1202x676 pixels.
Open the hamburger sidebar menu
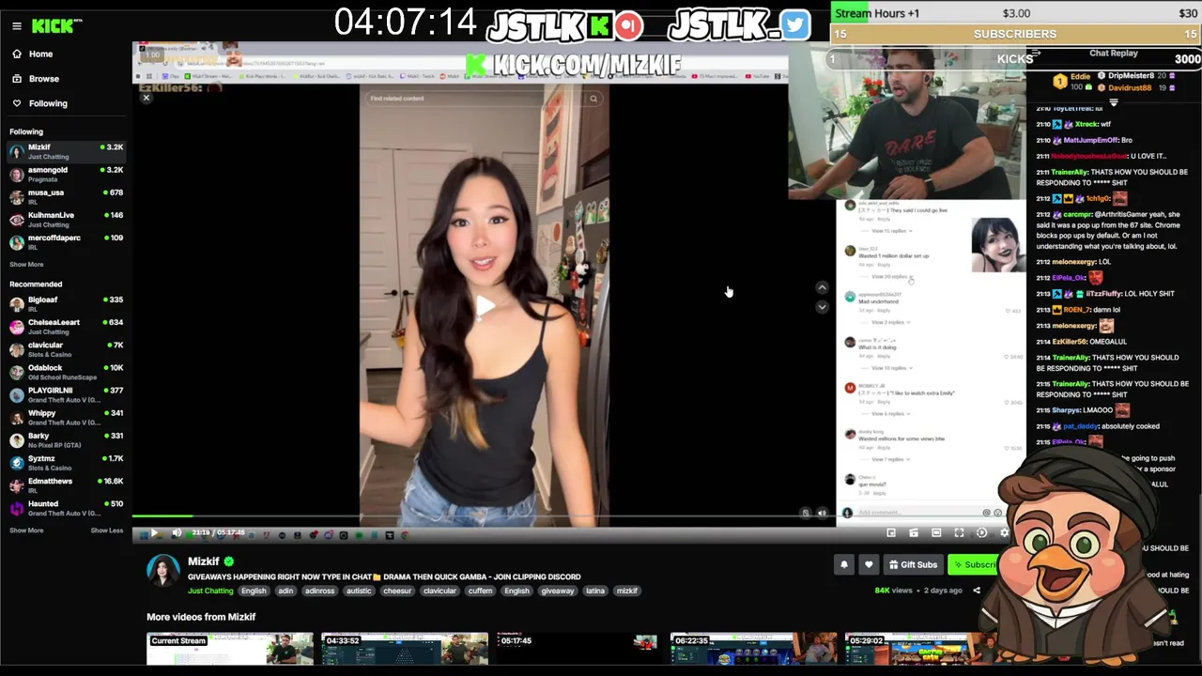[x=17, y=26]
